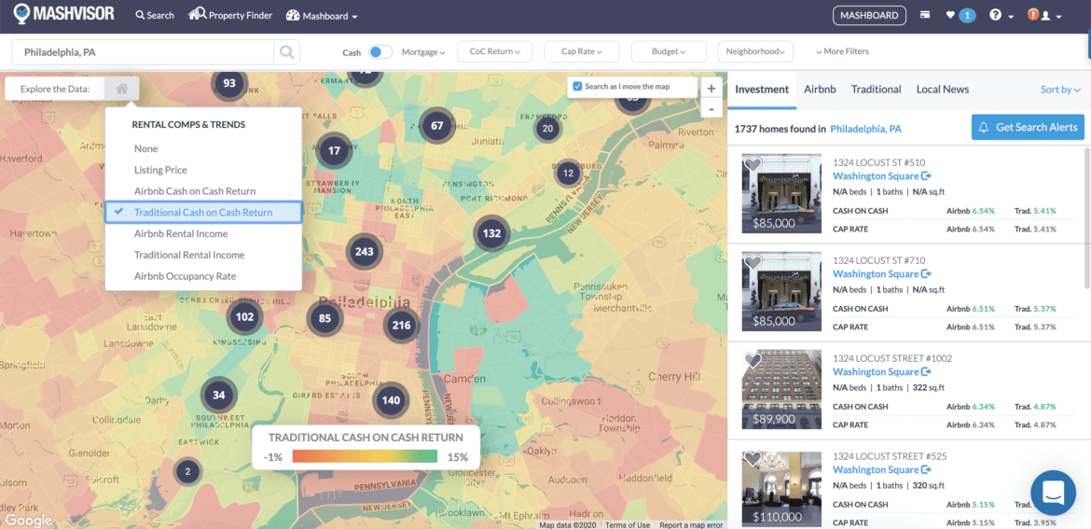
Task: Open the Sort by dropdown
Action: [1060, 89]
